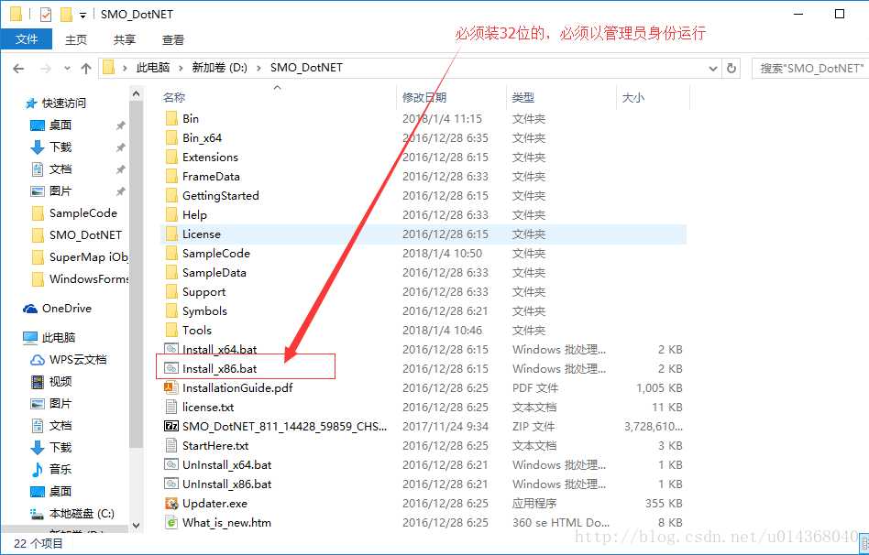Click the navigation pane scroll down arrow

(x=137, y=526)
